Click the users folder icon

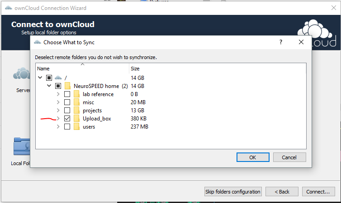click(76, 127)
